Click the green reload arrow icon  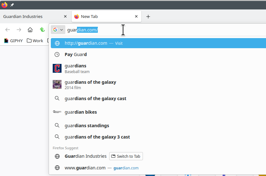tap(42, 30)
